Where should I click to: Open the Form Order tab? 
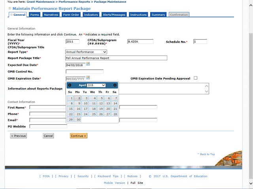click(x=71, y=15)
